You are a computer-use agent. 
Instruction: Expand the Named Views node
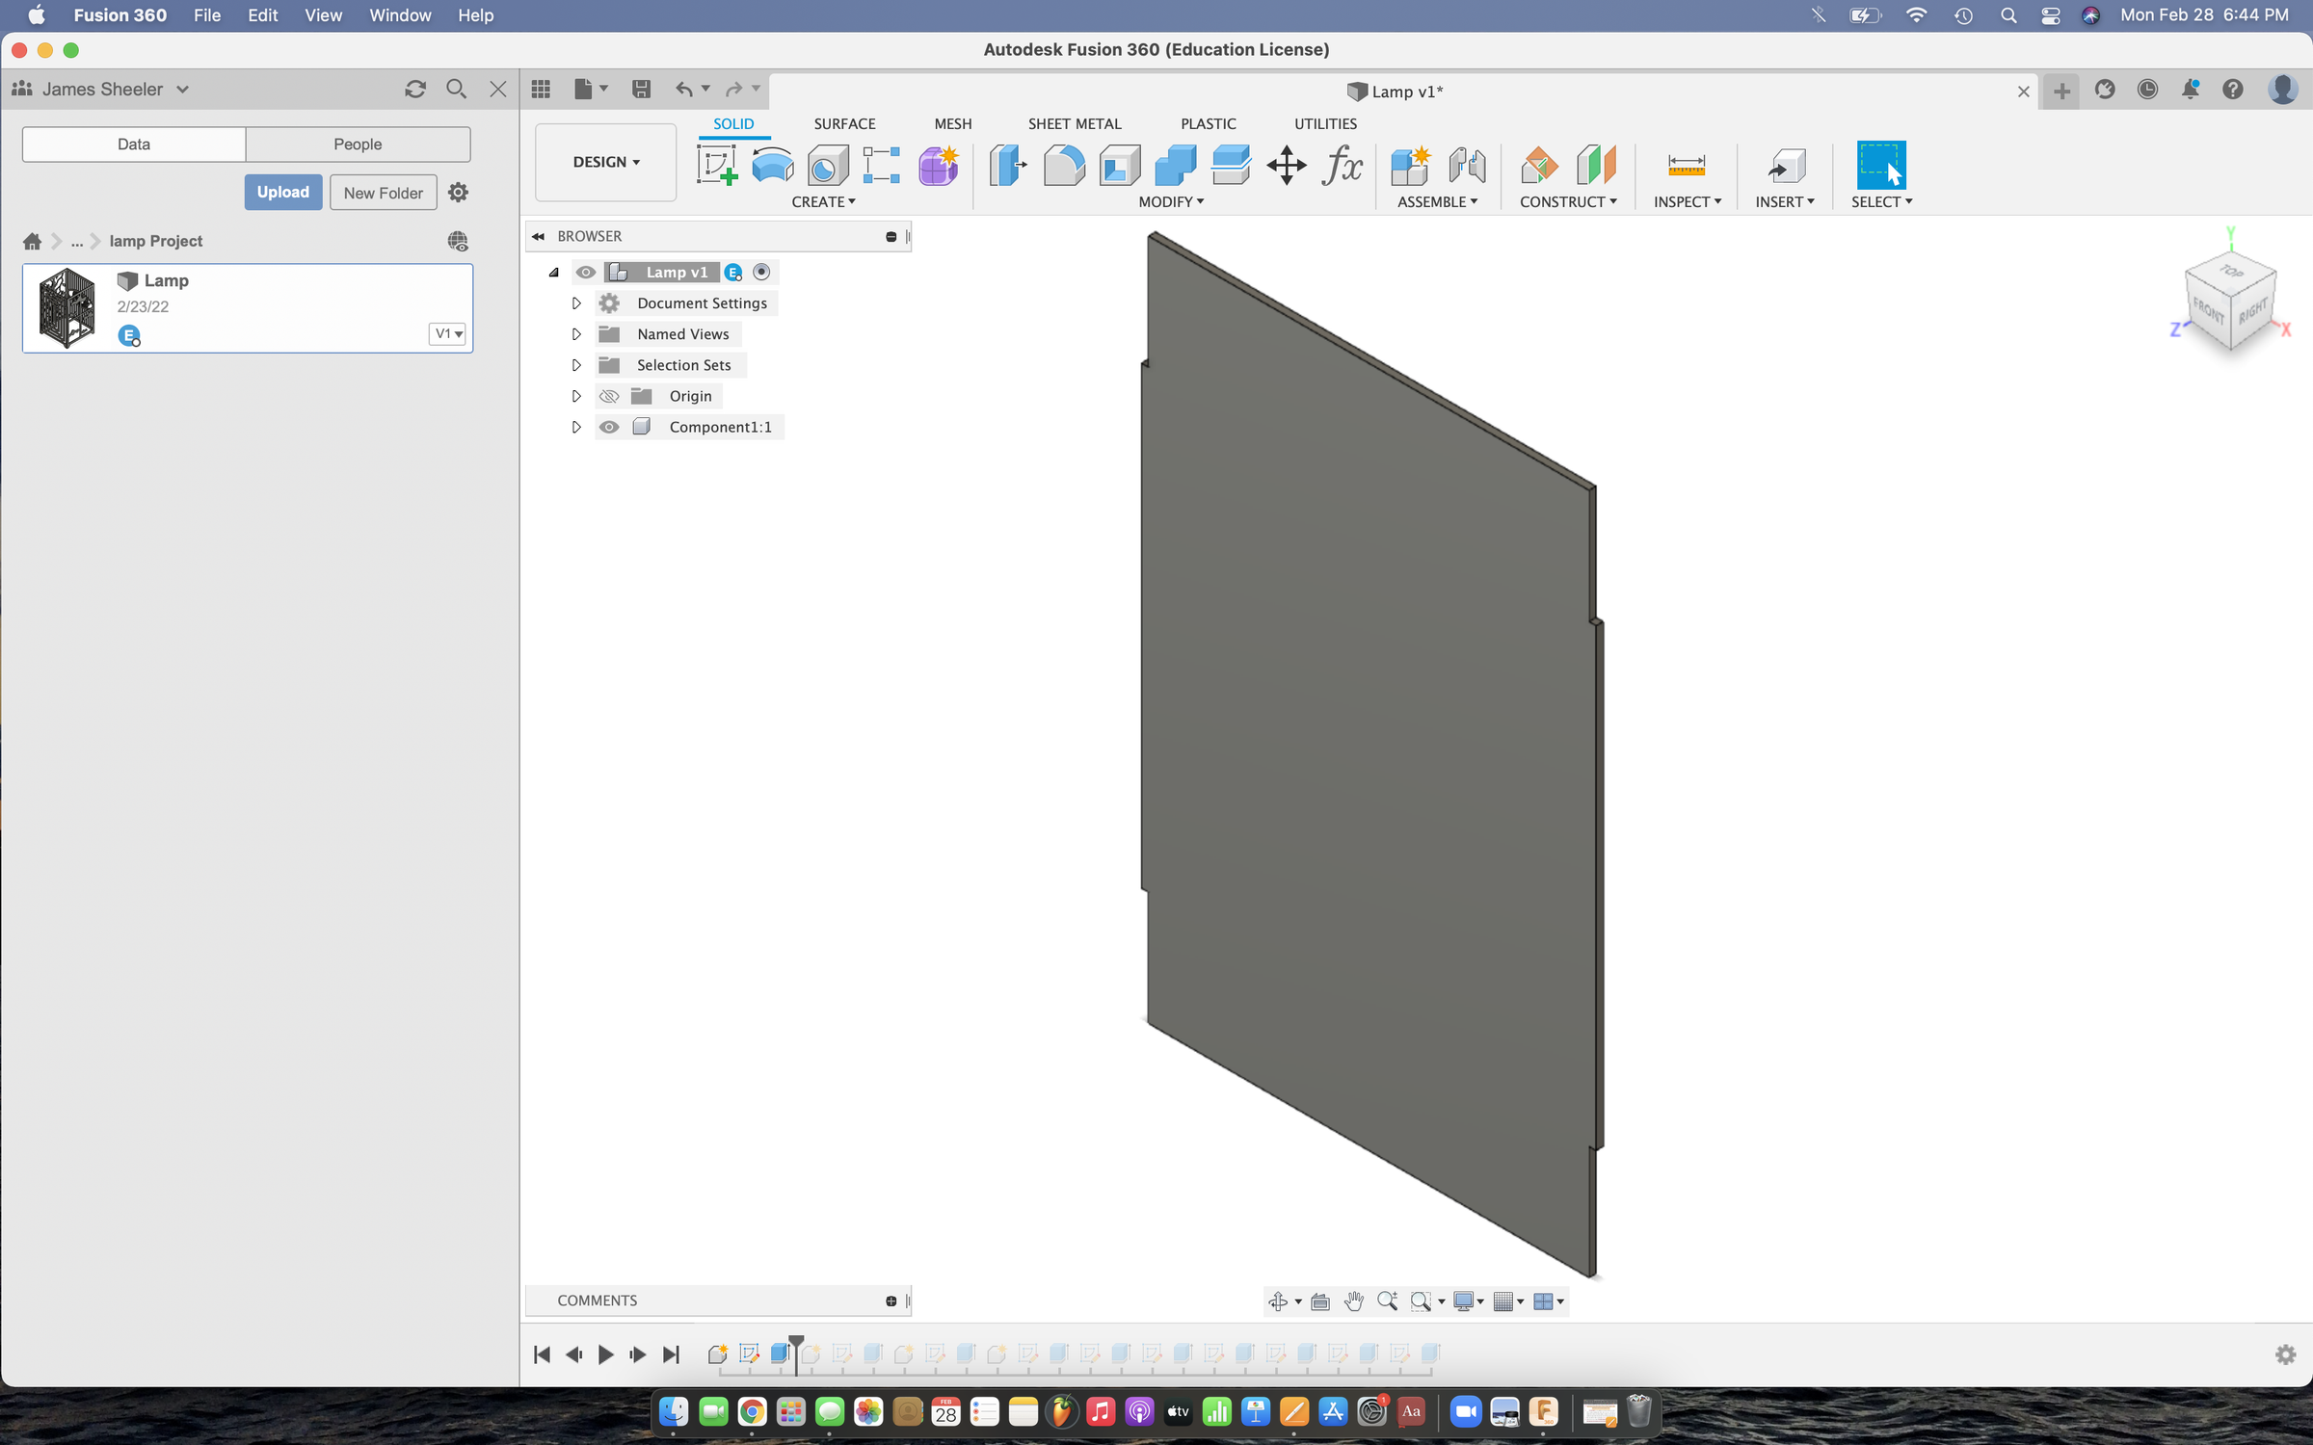point(576,333)
